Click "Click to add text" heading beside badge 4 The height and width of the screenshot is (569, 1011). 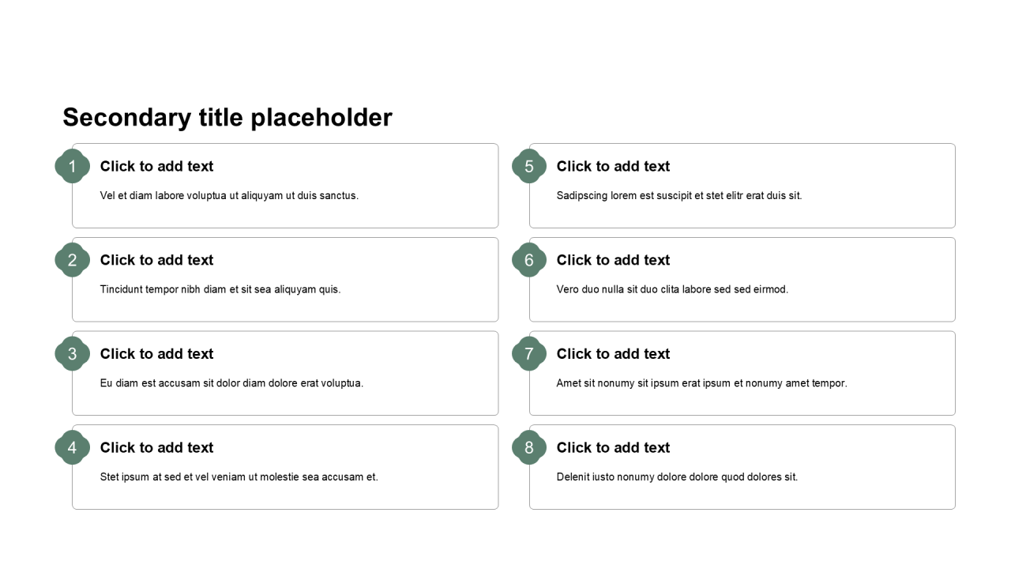point(156,447)
